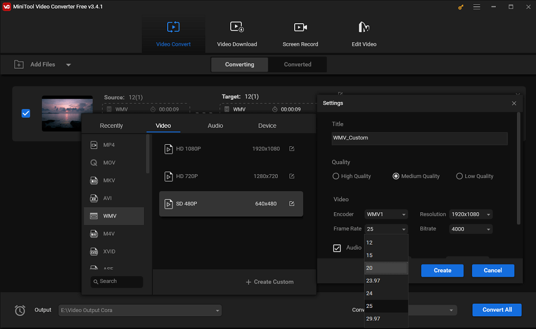Uncheck the source file checkbox
Screen dimensions: 536x329
click(26, 114)
